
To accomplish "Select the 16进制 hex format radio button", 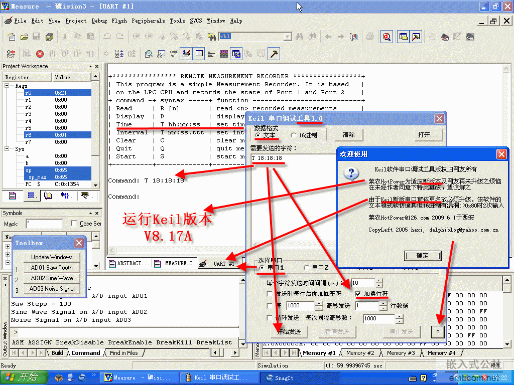I will [x=293, y=135].
